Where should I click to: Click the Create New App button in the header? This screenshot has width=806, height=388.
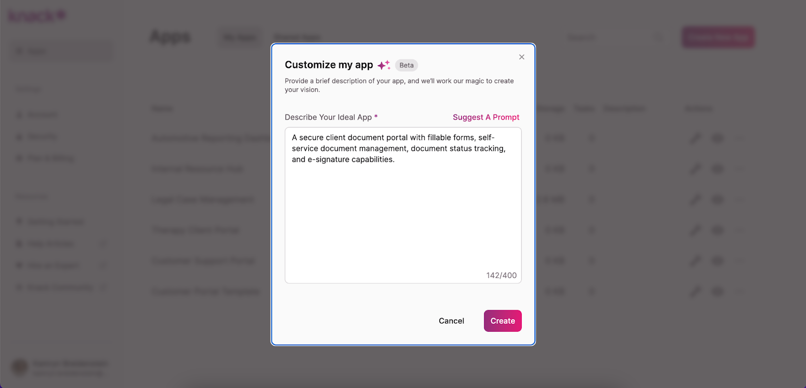click(x=718, y=37)
